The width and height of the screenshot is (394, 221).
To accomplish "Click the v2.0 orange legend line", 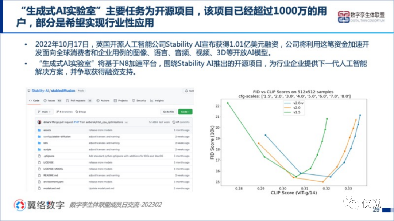I will click(287, 108).
